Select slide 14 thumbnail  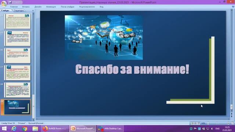click(x=17, y=21)
